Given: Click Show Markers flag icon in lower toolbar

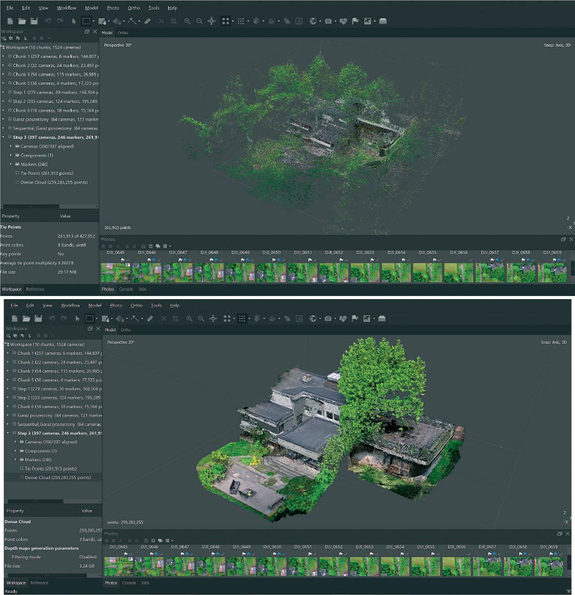Looking at the screenshot, I should click(x=355, y=318).
